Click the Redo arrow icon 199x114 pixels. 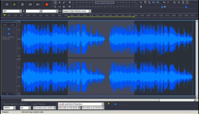point(168,2)
